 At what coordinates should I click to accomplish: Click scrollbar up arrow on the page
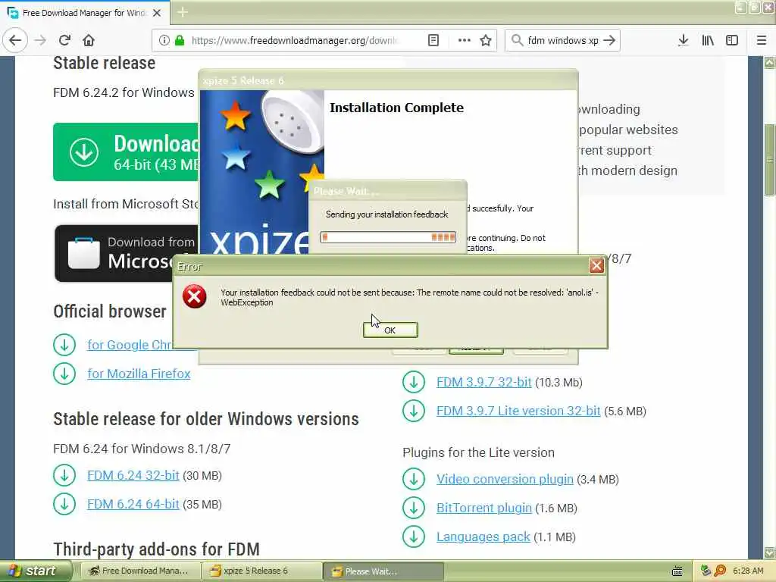770,62
